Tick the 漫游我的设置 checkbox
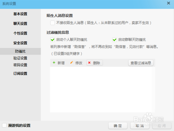 click(4, 125)
